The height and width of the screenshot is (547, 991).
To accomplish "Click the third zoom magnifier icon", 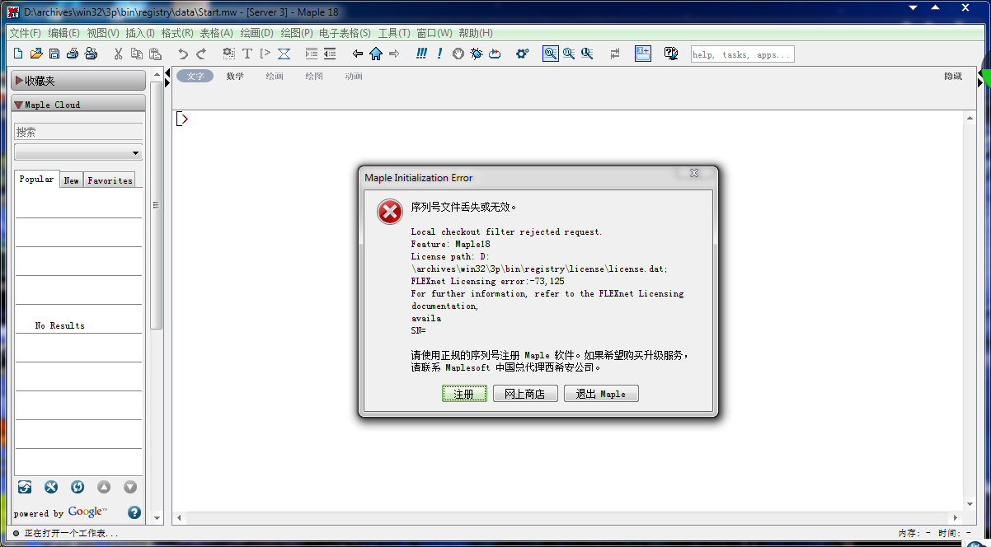I will [587, 54].
